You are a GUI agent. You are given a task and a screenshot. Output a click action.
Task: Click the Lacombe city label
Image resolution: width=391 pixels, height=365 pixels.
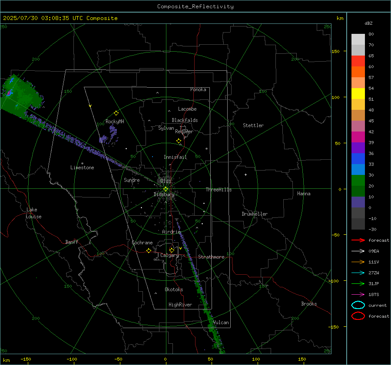click(187, 109)
